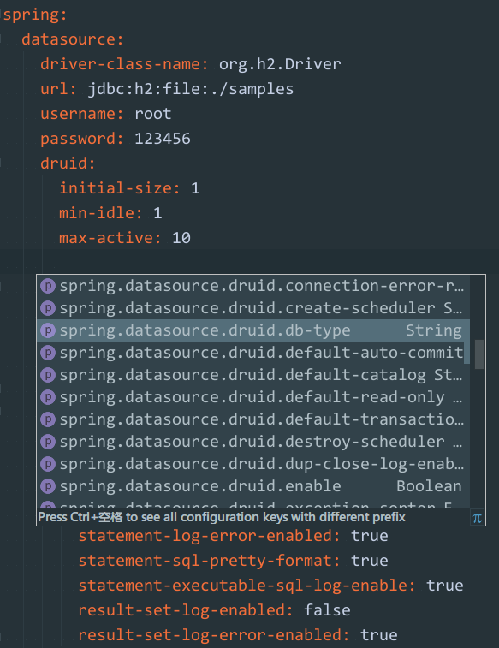Click the false value of result-set-log-enabled
499x648 pixels.
pyautogui.click(x=327, y=610)
